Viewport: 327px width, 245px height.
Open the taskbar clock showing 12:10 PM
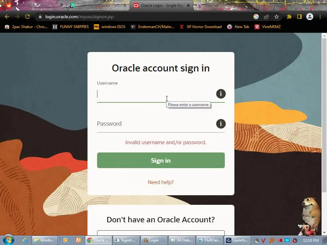pos(311,241)
